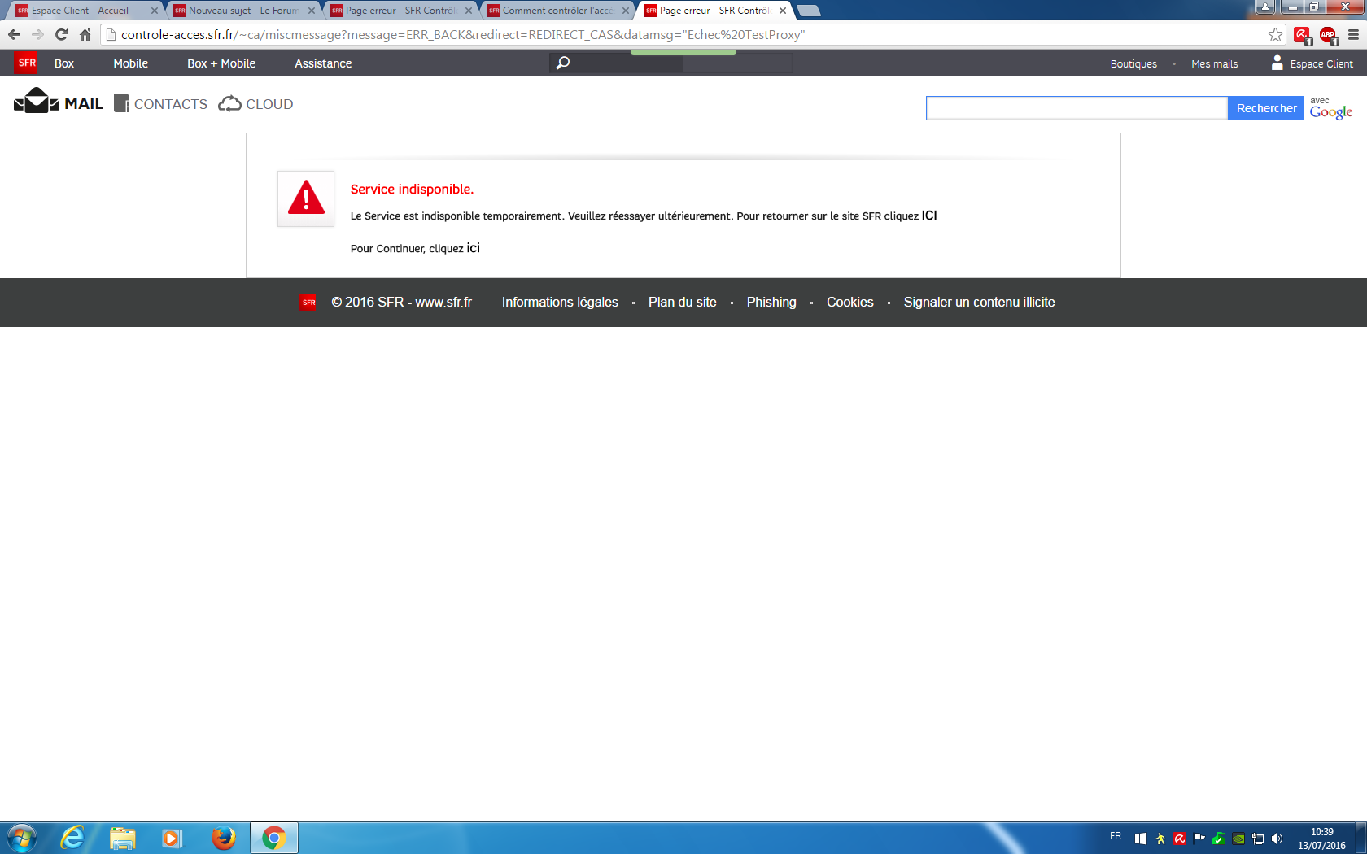Open the Cookies footer link
Screen dimensions: 1367x854
(x=850, y=303)
